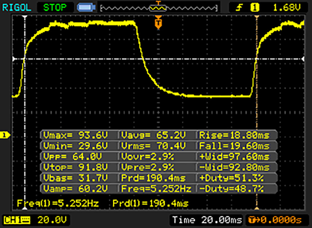Click the RIGOL logo text
The width and height of the screenshot is (312, 228).
[17, 8]
